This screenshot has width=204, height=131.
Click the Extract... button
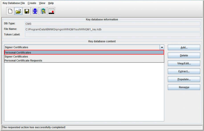[184, 71]
